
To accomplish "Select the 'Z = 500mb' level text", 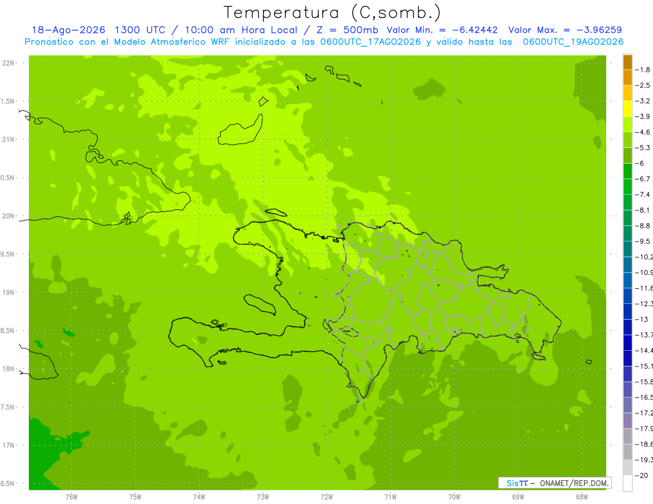I will pyautogui.click(x=347, y=30).
